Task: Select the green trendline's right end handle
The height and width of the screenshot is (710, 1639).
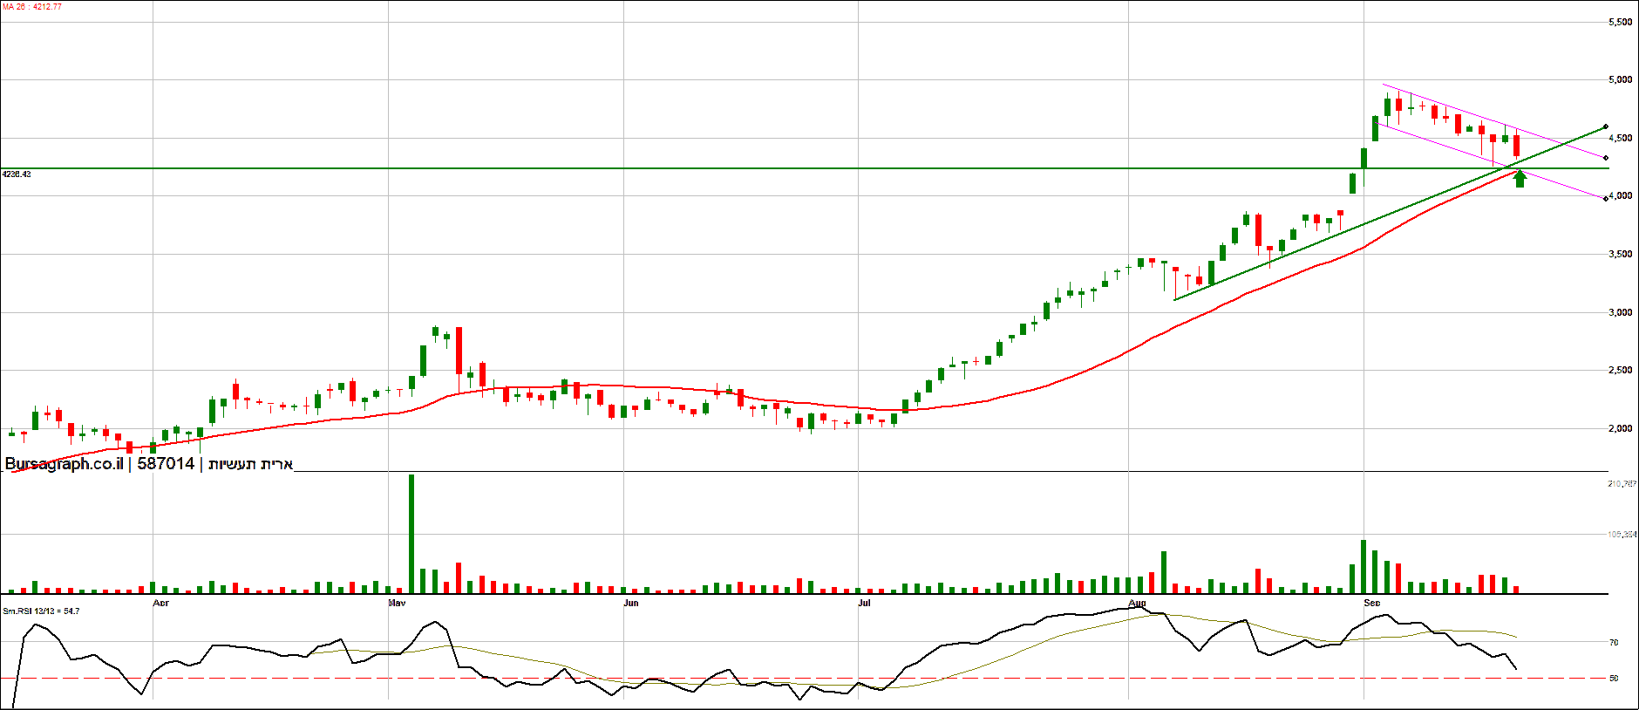Action: 1605,127
